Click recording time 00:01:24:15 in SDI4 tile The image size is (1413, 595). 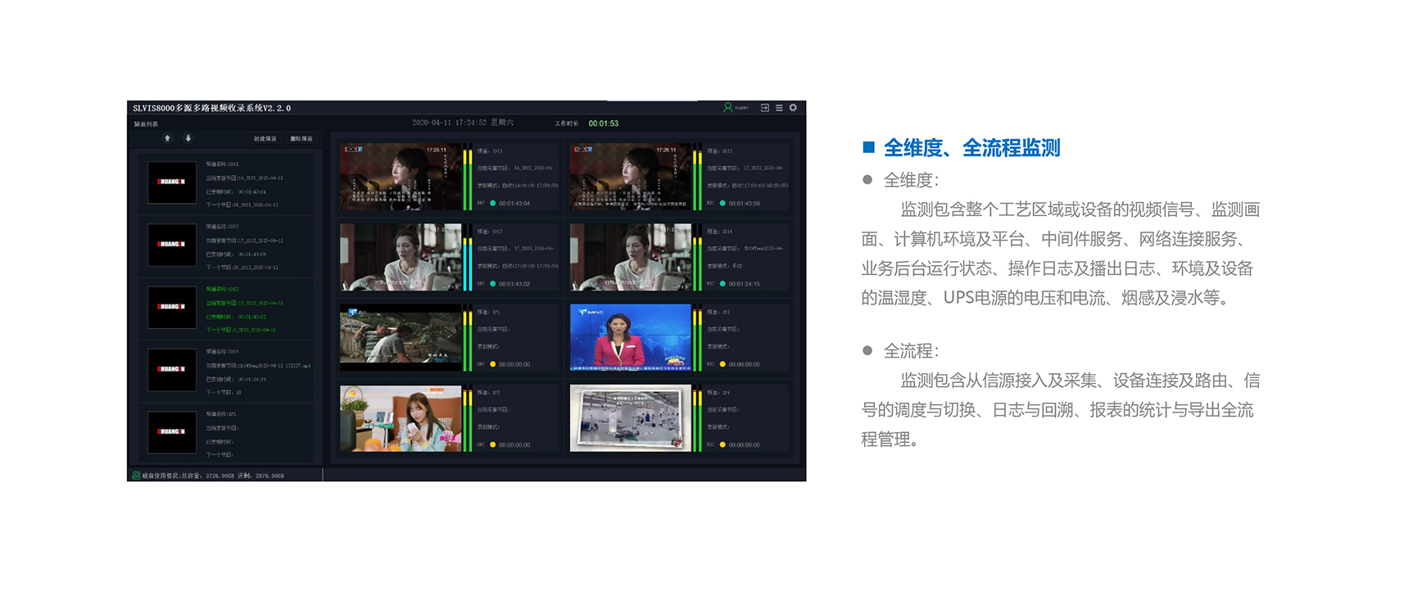(x=745, y=284)
